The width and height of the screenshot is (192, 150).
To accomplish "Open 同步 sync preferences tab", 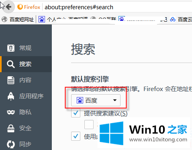I will click(26, 144).
